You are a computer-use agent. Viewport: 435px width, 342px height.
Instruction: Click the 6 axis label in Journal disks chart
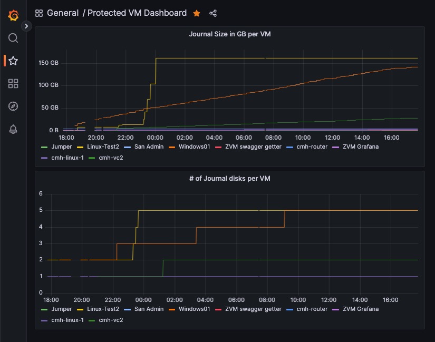pyautogui.click(x=41, y=193)
